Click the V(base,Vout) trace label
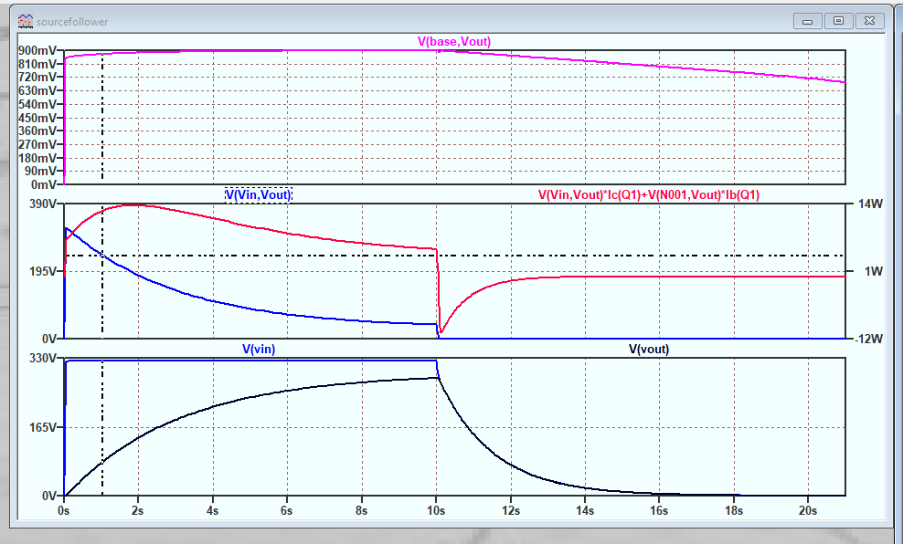This screenshot has width=903, height=544. pyautogui.click(x=454, y=41)
